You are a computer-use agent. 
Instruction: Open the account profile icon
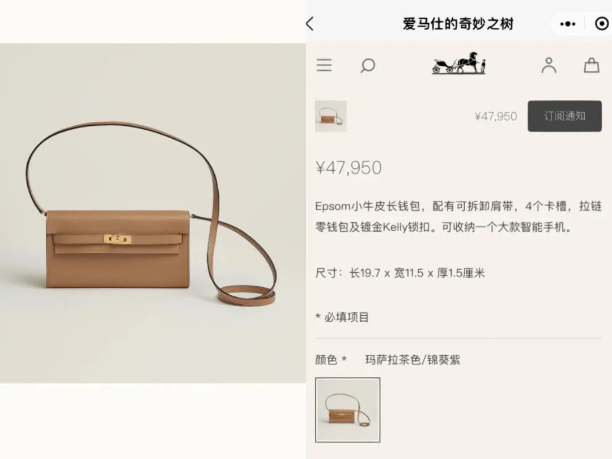549,65
